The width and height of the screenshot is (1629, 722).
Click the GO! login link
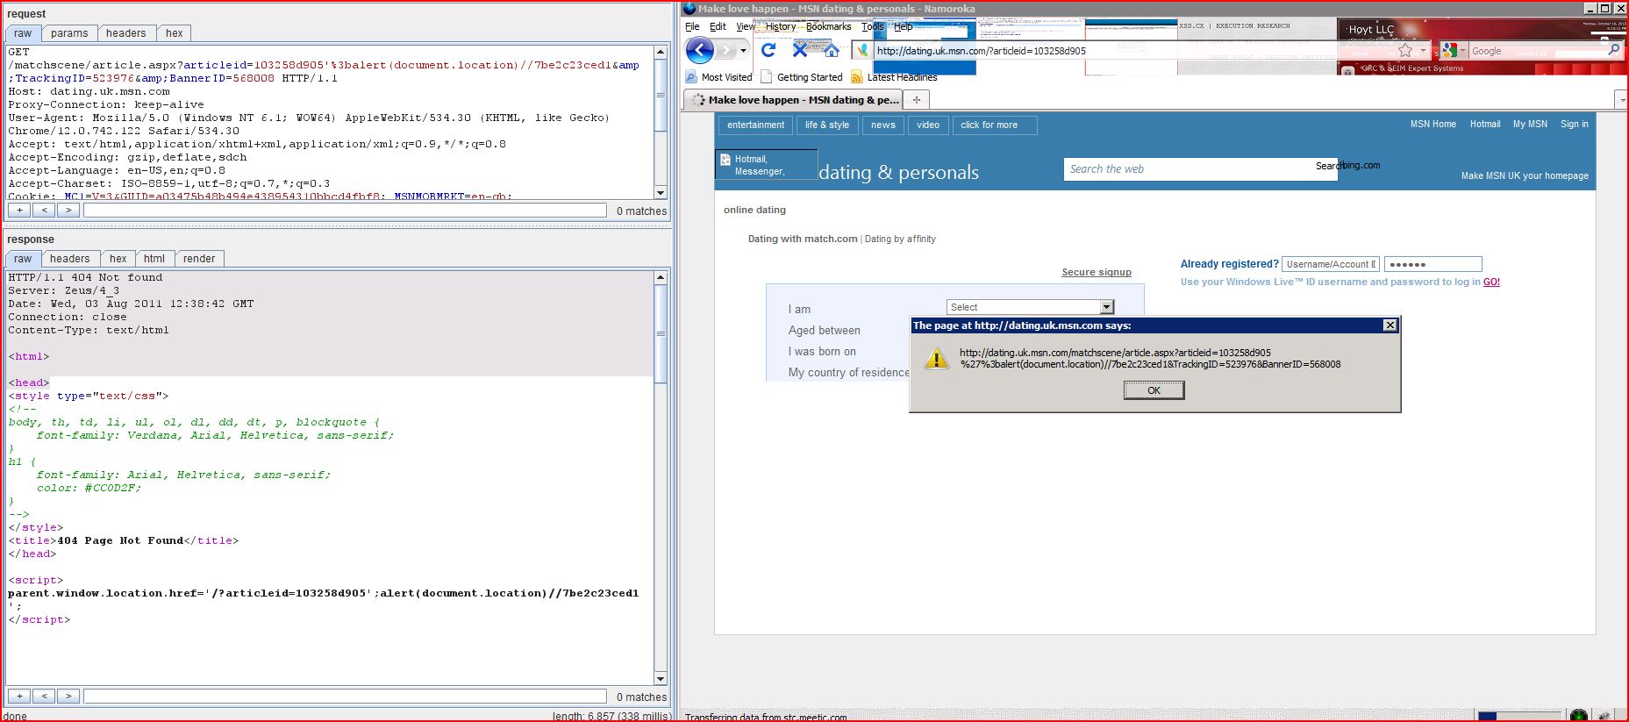pos(1491,282)
